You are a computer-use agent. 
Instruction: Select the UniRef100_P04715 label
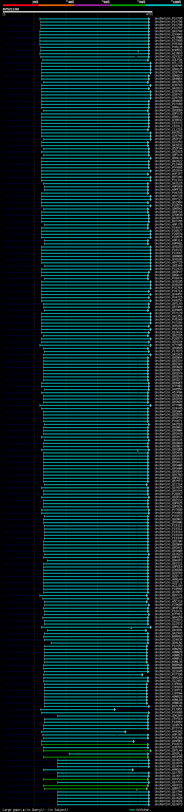point(168,297)
